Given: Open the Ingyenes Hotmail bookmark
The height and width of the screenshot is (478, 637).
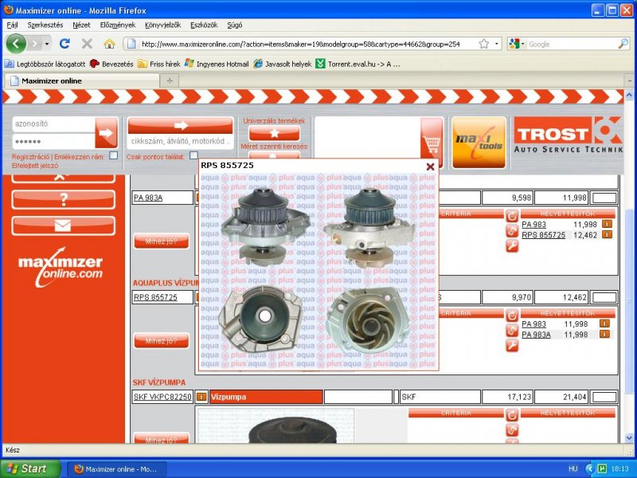Looking at the screenshot, I should pyautogui.click(x=217, y=64).
